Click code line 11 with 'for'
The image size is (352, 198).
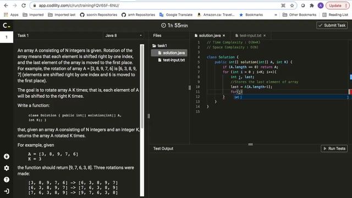(x=237, y=92)
